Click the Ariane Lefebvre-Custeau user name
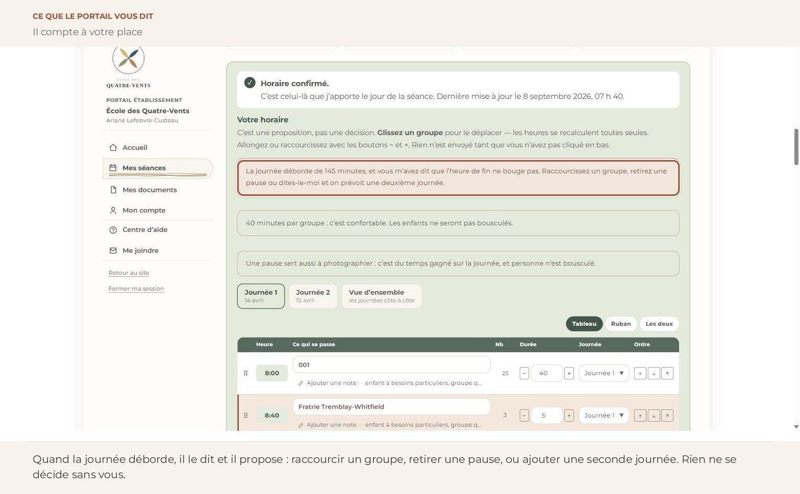The height and width of the screenshot is (494, 800). coord(142,121)
